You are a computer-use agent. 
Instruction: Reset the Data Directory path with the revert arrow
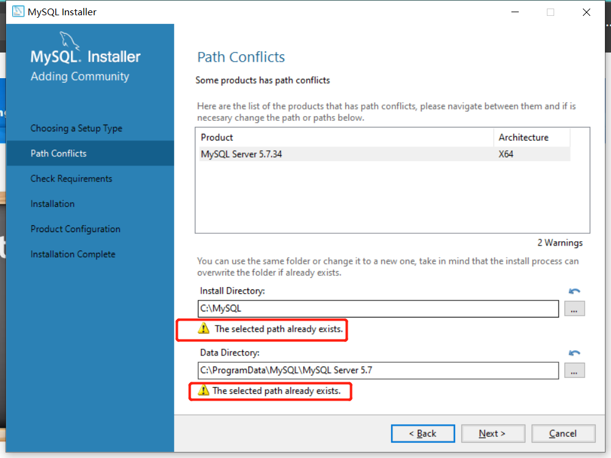click(574, 353)
